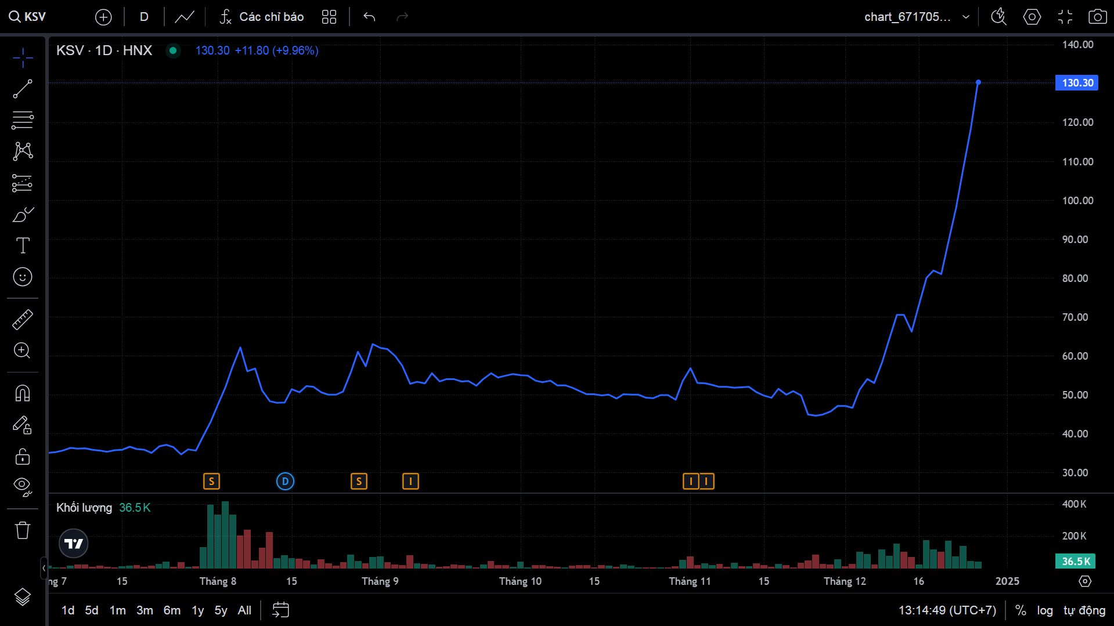Select the 1d time range
The width and height of the screenshot is (1114, 626).
point(68,610)
